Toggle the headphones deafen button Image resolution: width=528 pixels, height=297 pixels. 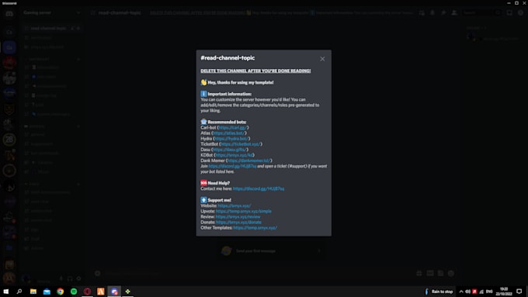(x=70, y=278)
